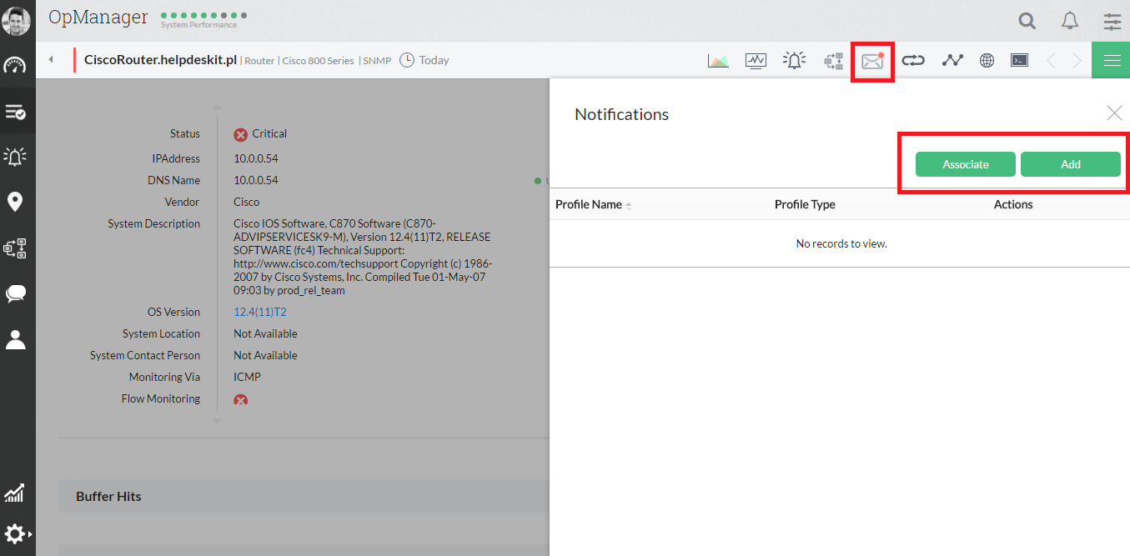Open device alarms icon in toolbar

coord(795,60)
